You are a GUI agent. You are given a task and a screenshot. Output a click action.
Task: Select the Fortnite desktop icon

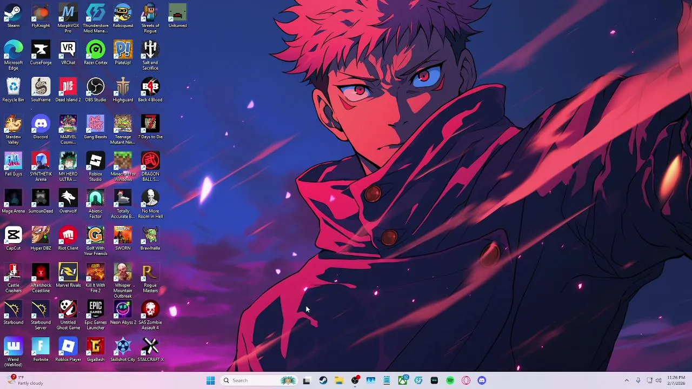[x=41, y=350]
